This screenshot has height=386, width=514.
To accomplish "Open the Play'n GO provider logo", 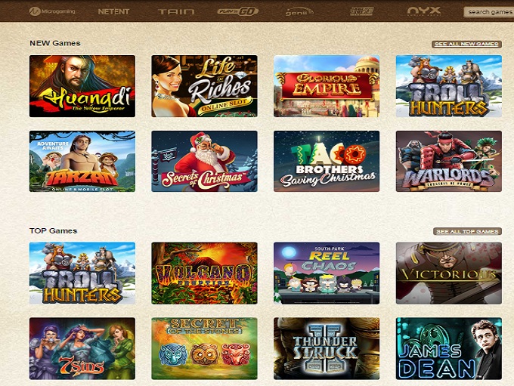I will [x=238, y=11].
